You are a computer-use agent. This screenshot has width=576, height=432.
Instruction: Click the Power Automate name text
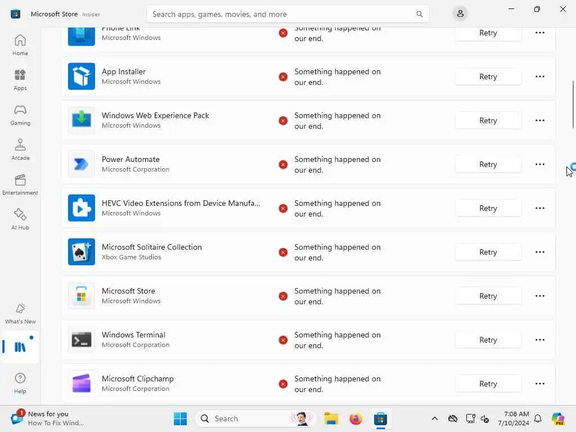click(130, 159)
